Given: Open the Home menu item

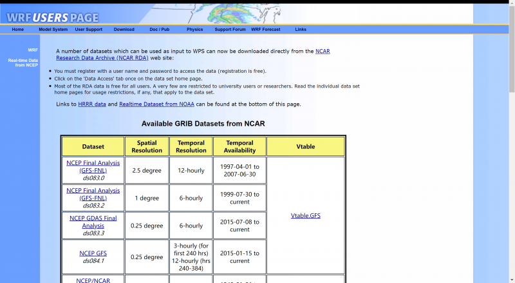Looking at the screenshot, I should pos(17,30).
